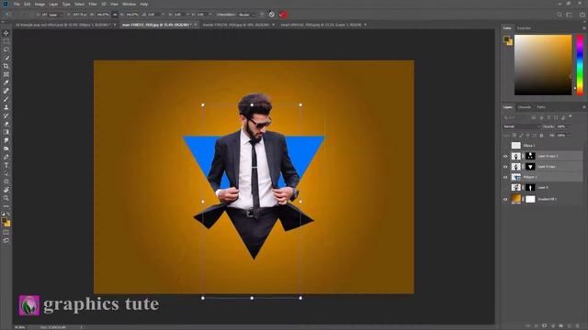Select the Clone Stamp tool
This screenshot has height=330, width=588.
[x=6, y=107]
